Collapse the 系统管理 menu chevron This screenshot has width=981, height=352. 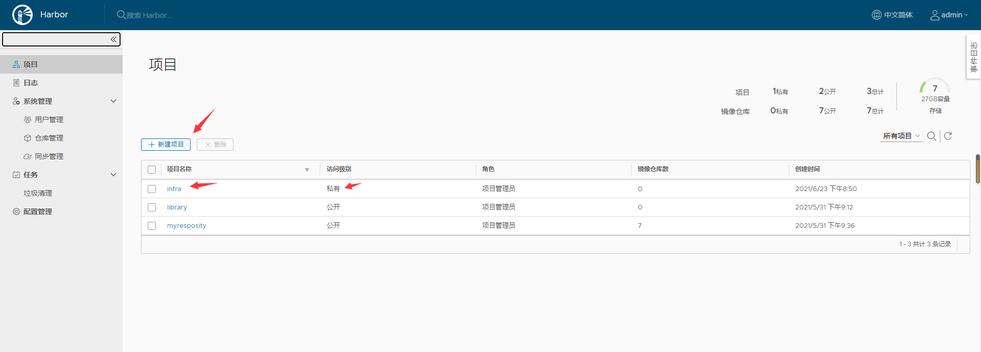(x=113, y=101)
